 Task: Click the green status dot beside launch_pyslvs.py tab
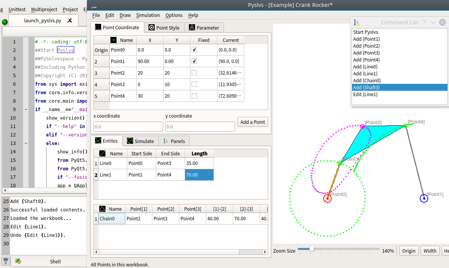tap(5, 22)
